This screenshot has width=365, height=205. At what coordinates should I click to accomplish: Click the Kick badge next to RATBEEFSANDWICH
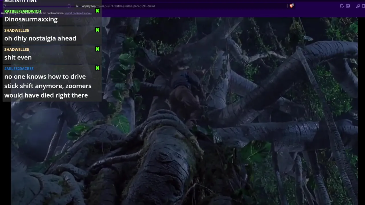tap(98, 11)
